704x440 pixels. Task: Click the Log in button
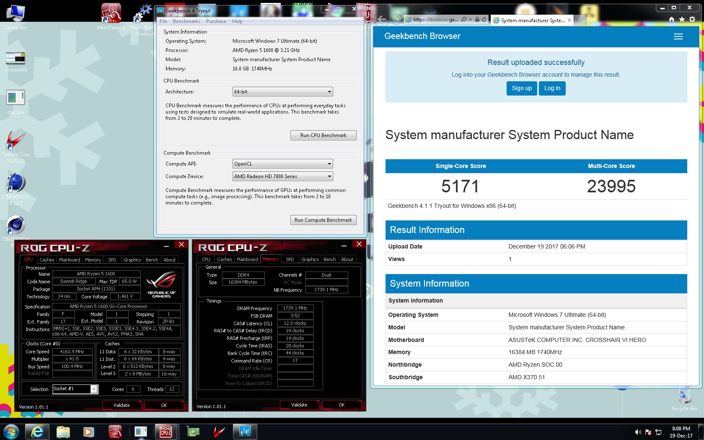pyautogui.click(x=552, y=88)
